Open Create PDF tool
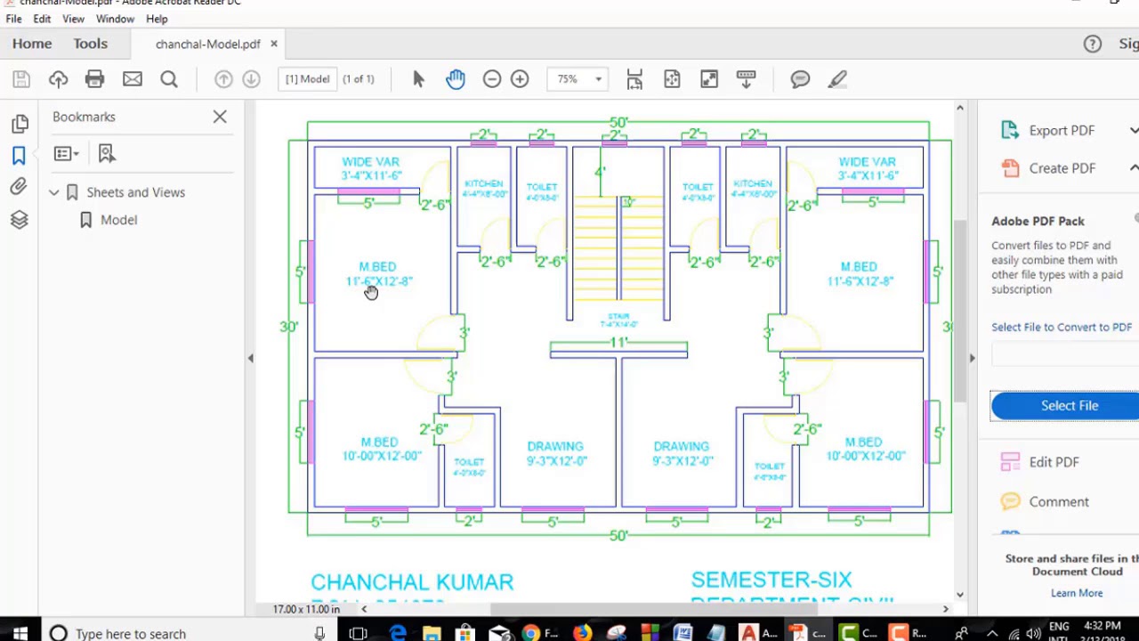The width and height of the screenshot is (1139, 641). click(x=1062, y=167)
